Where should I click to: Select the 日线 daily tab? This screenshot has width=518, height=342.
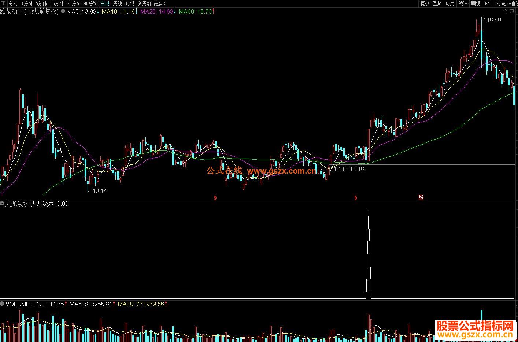point(105,4)
